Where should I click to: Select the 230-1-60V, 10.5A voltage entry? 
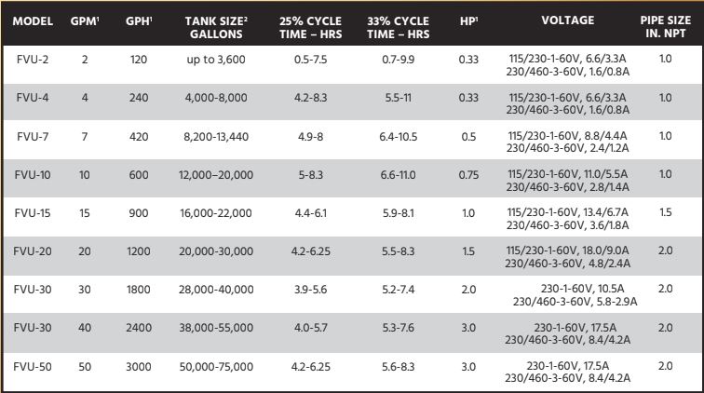tap(582, 289)
